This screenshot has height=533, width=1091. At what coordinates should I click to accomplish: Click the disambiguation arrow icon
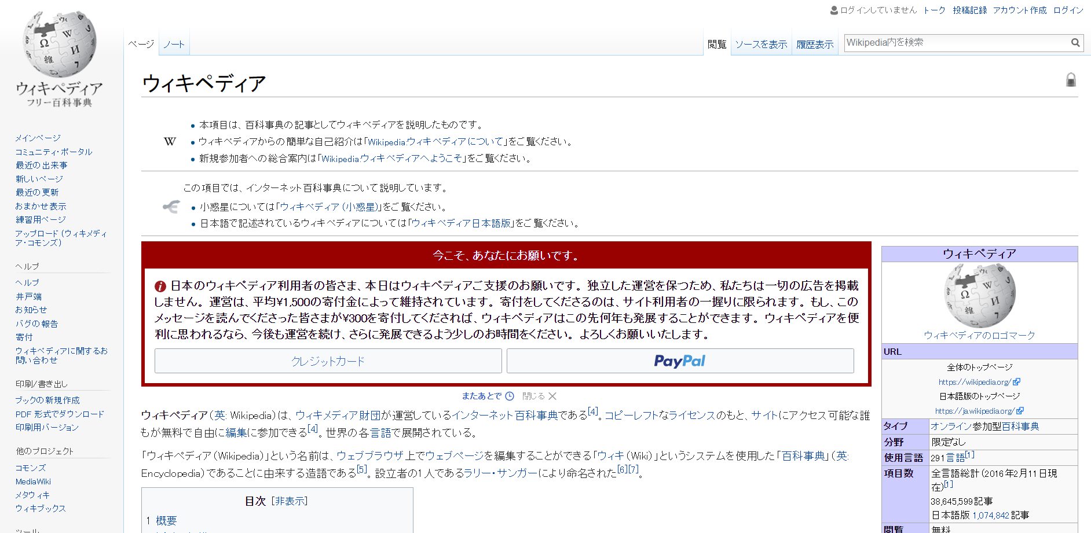(171, 206)
